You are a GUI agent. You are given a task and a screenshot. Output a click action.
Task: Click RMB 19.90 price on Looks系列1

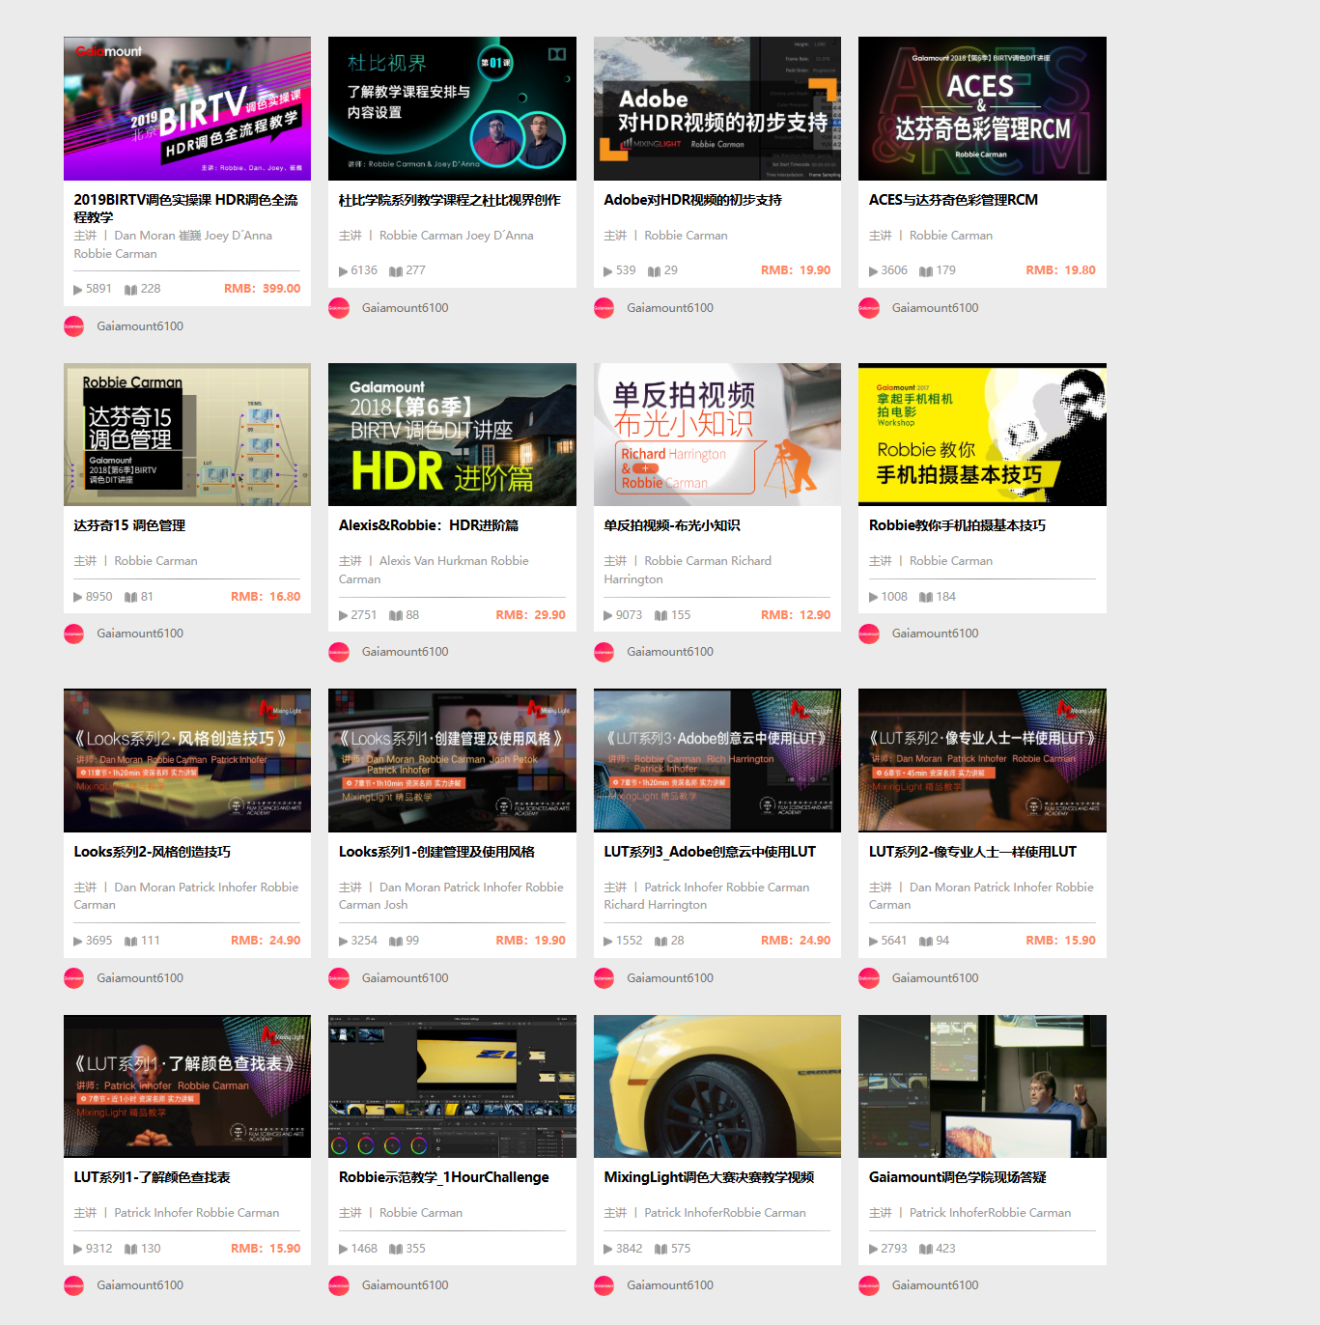click(530, 941)
